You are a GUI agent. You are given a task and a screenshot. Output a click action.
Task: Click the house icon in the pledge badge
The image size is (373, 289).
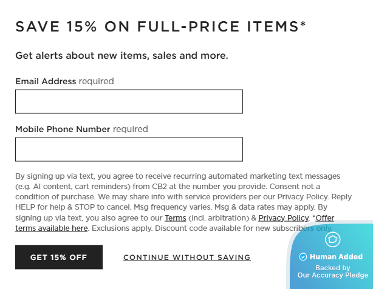pyautogui.click(x=332, y=239)
